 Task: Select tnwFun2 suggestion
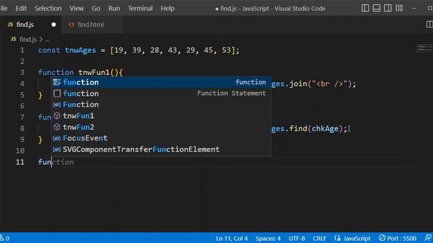point(161,127)
